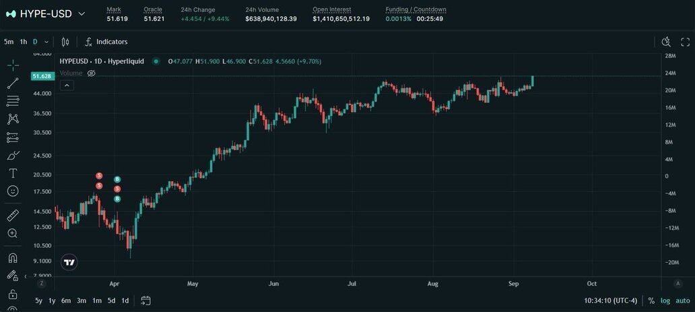Click the Funding / Countdown label
The width and height of the screenshot is (695, 312).
point(416,9)
